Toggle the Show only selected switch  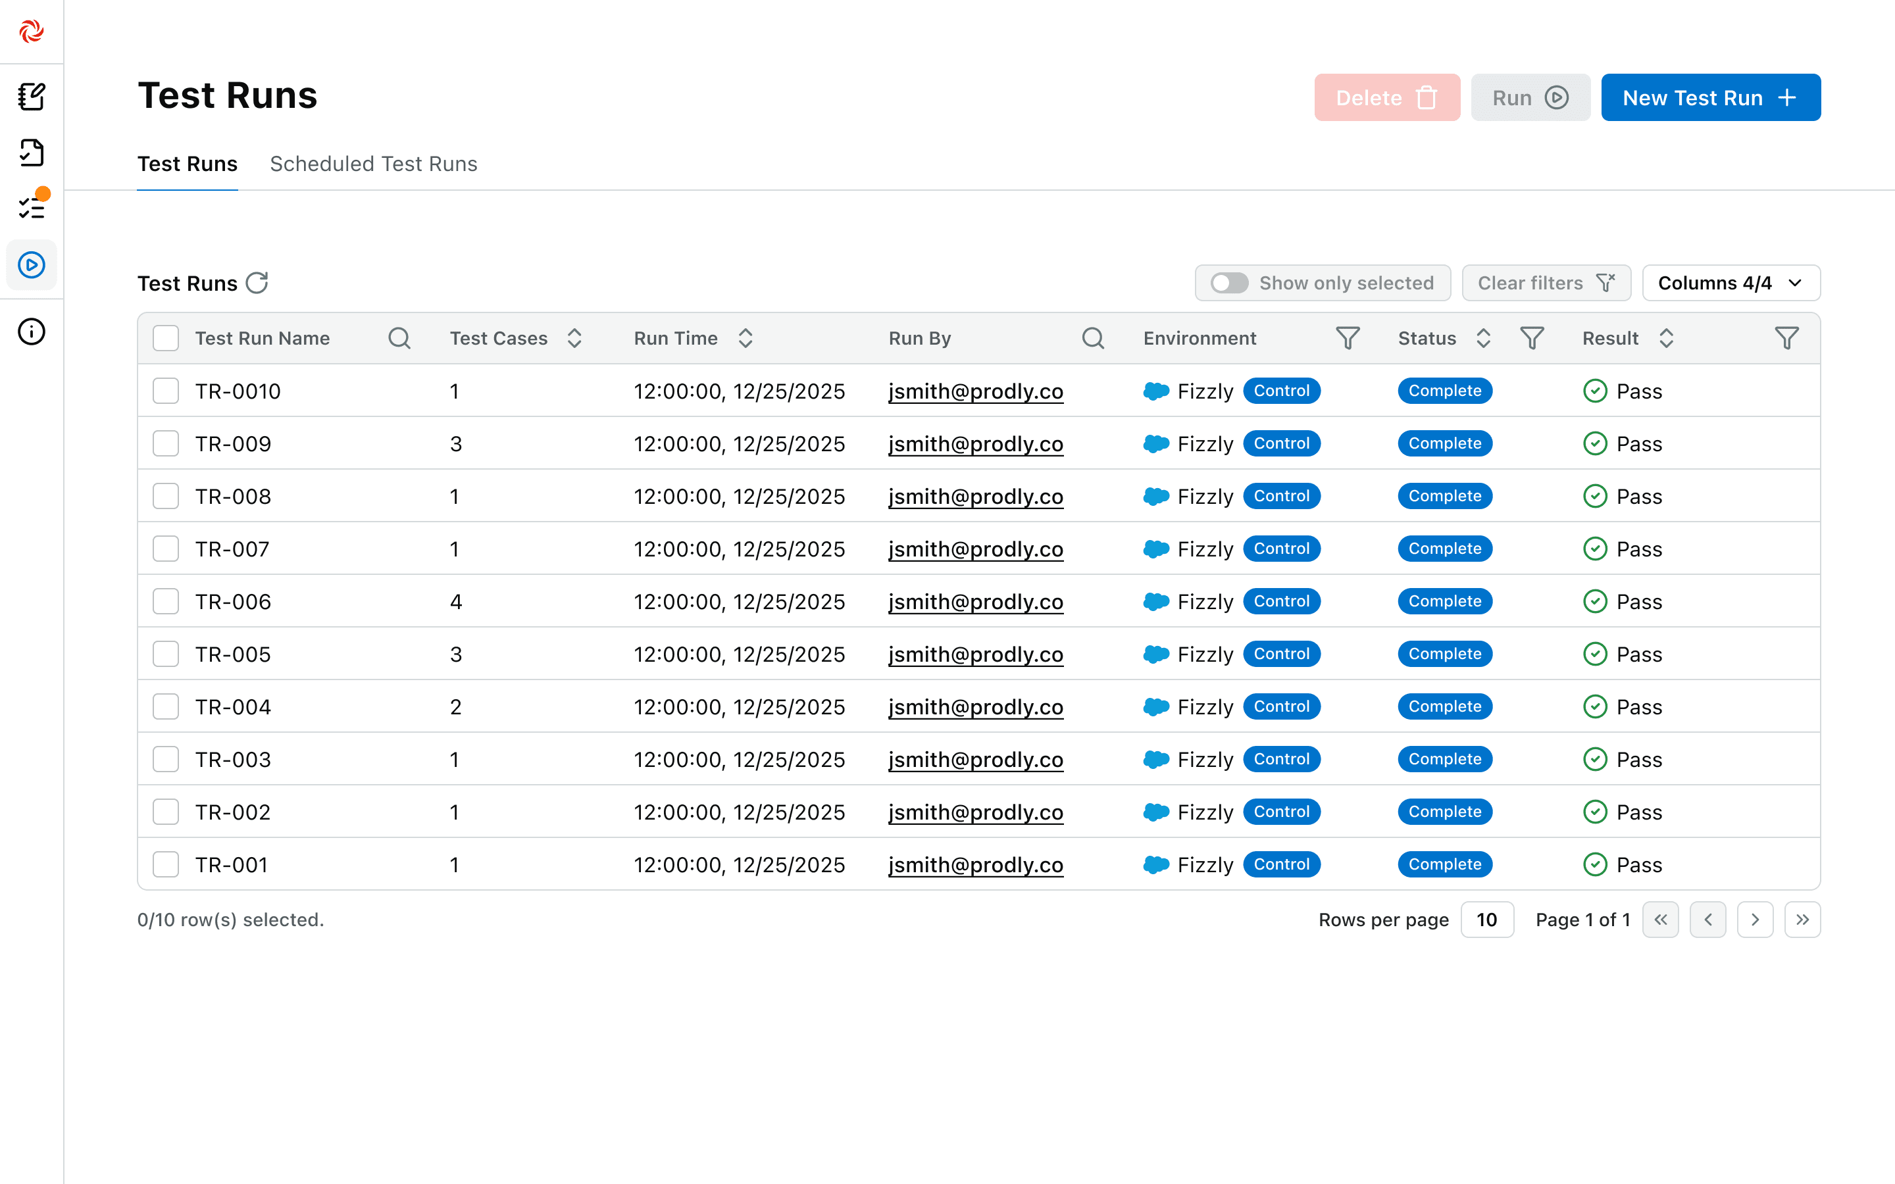click(1228, 283)
